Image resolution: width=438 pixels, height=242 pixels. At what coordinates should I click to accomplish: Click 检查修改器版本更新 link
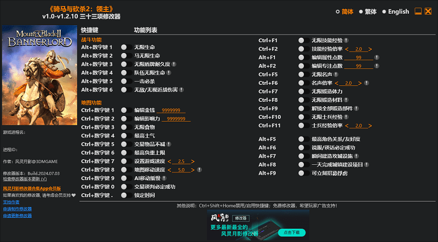(x=25, y=179)
